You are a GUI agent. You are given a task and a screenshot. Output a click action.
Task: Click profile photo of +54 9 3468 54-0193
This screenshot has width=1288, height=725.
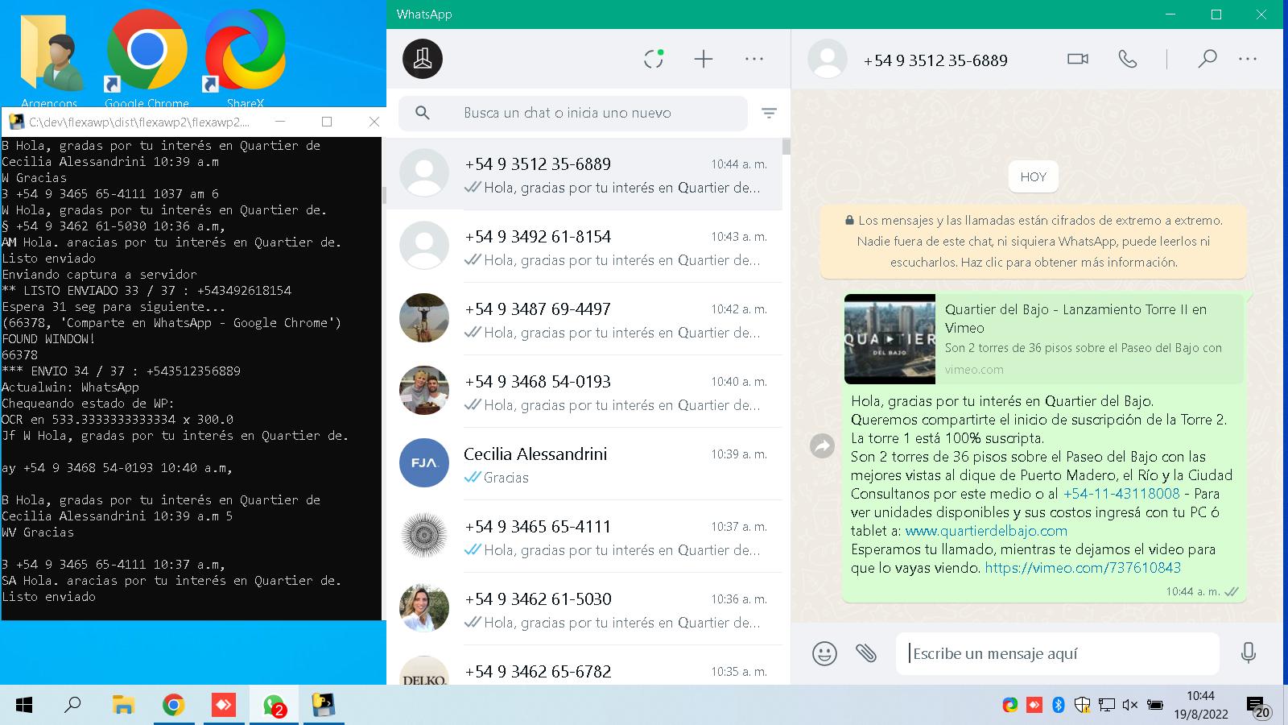point(424,391)
